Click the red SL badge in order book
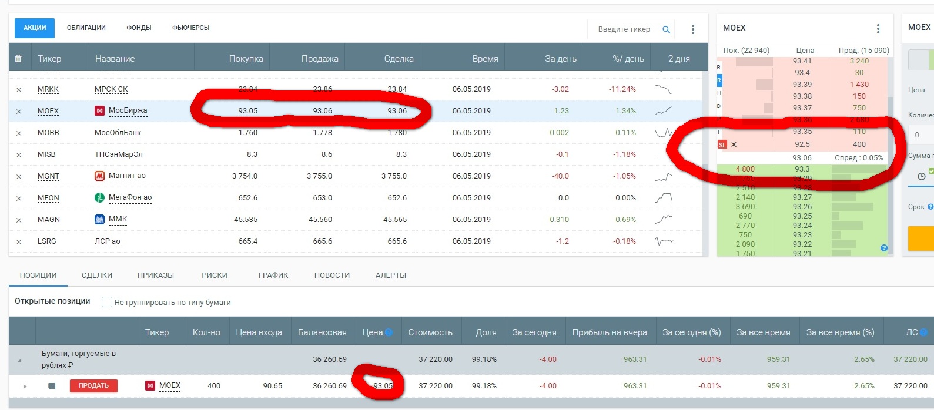The image size is (934, 410). [x=722, y=144]
